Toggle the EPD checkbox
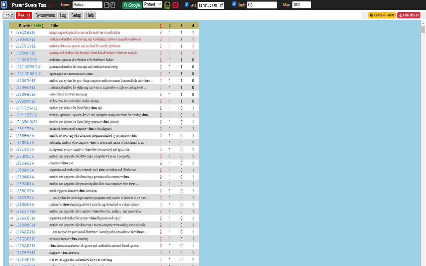This screenshot has height=266, width=426. click(x=187, y=4)
